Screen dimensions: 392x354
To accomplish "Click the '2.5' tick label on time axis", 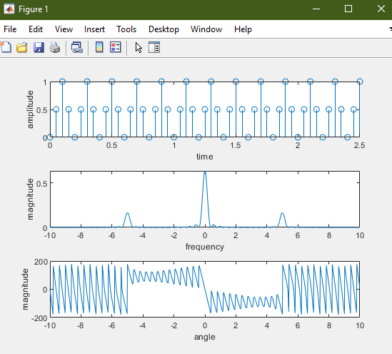I will point(359,145).
